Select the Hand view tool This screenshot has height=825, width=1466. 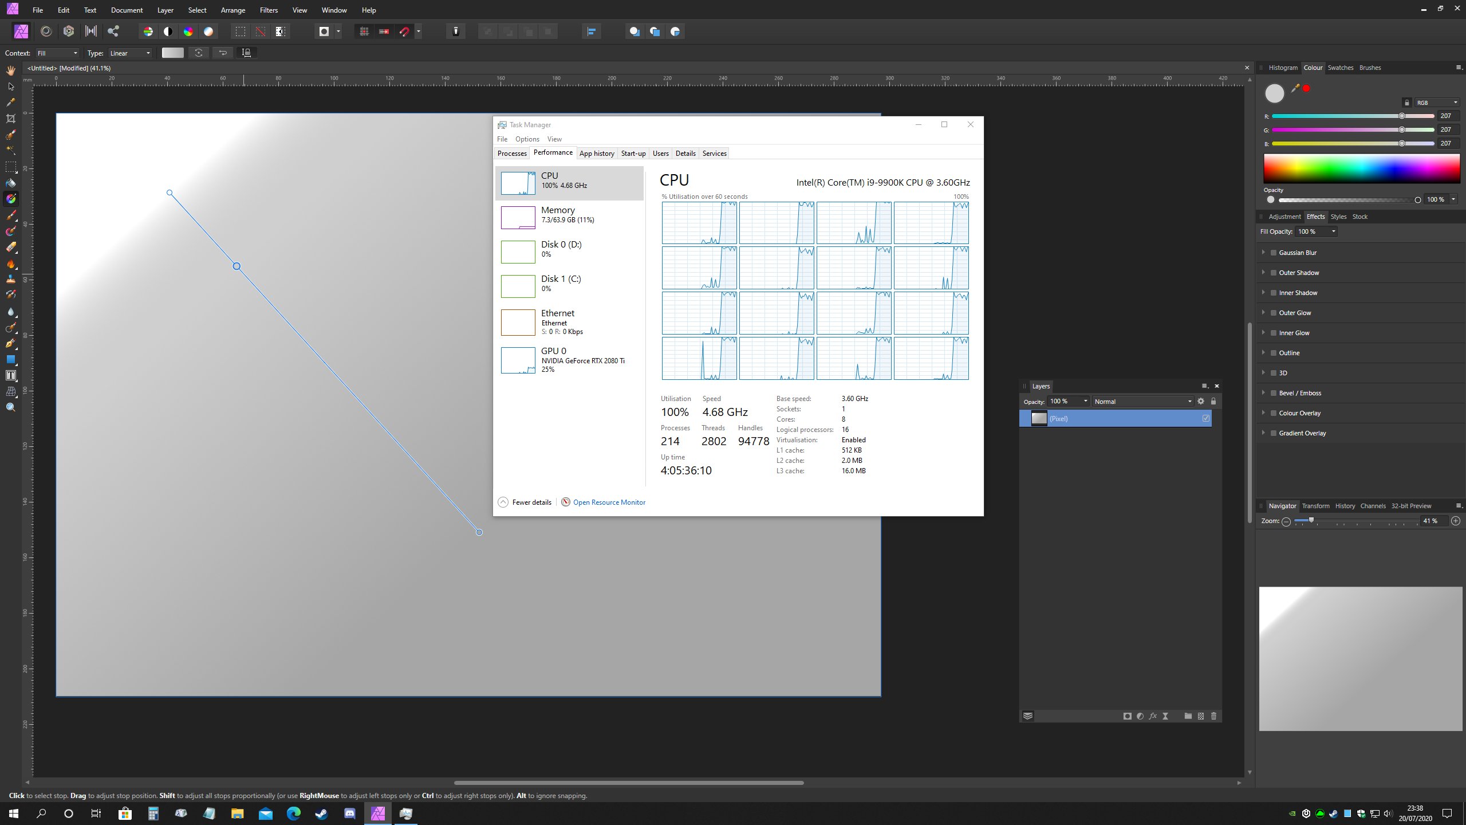[x=10, y=70]
